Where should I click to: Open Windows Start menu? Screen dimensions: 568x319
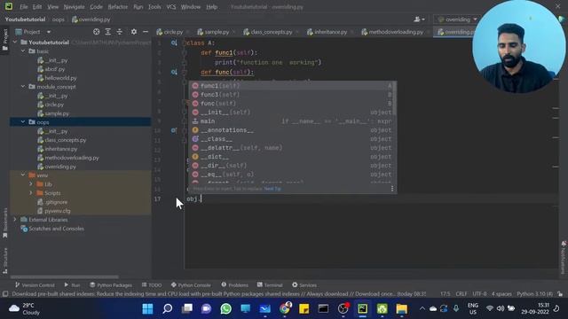point(147,309)
